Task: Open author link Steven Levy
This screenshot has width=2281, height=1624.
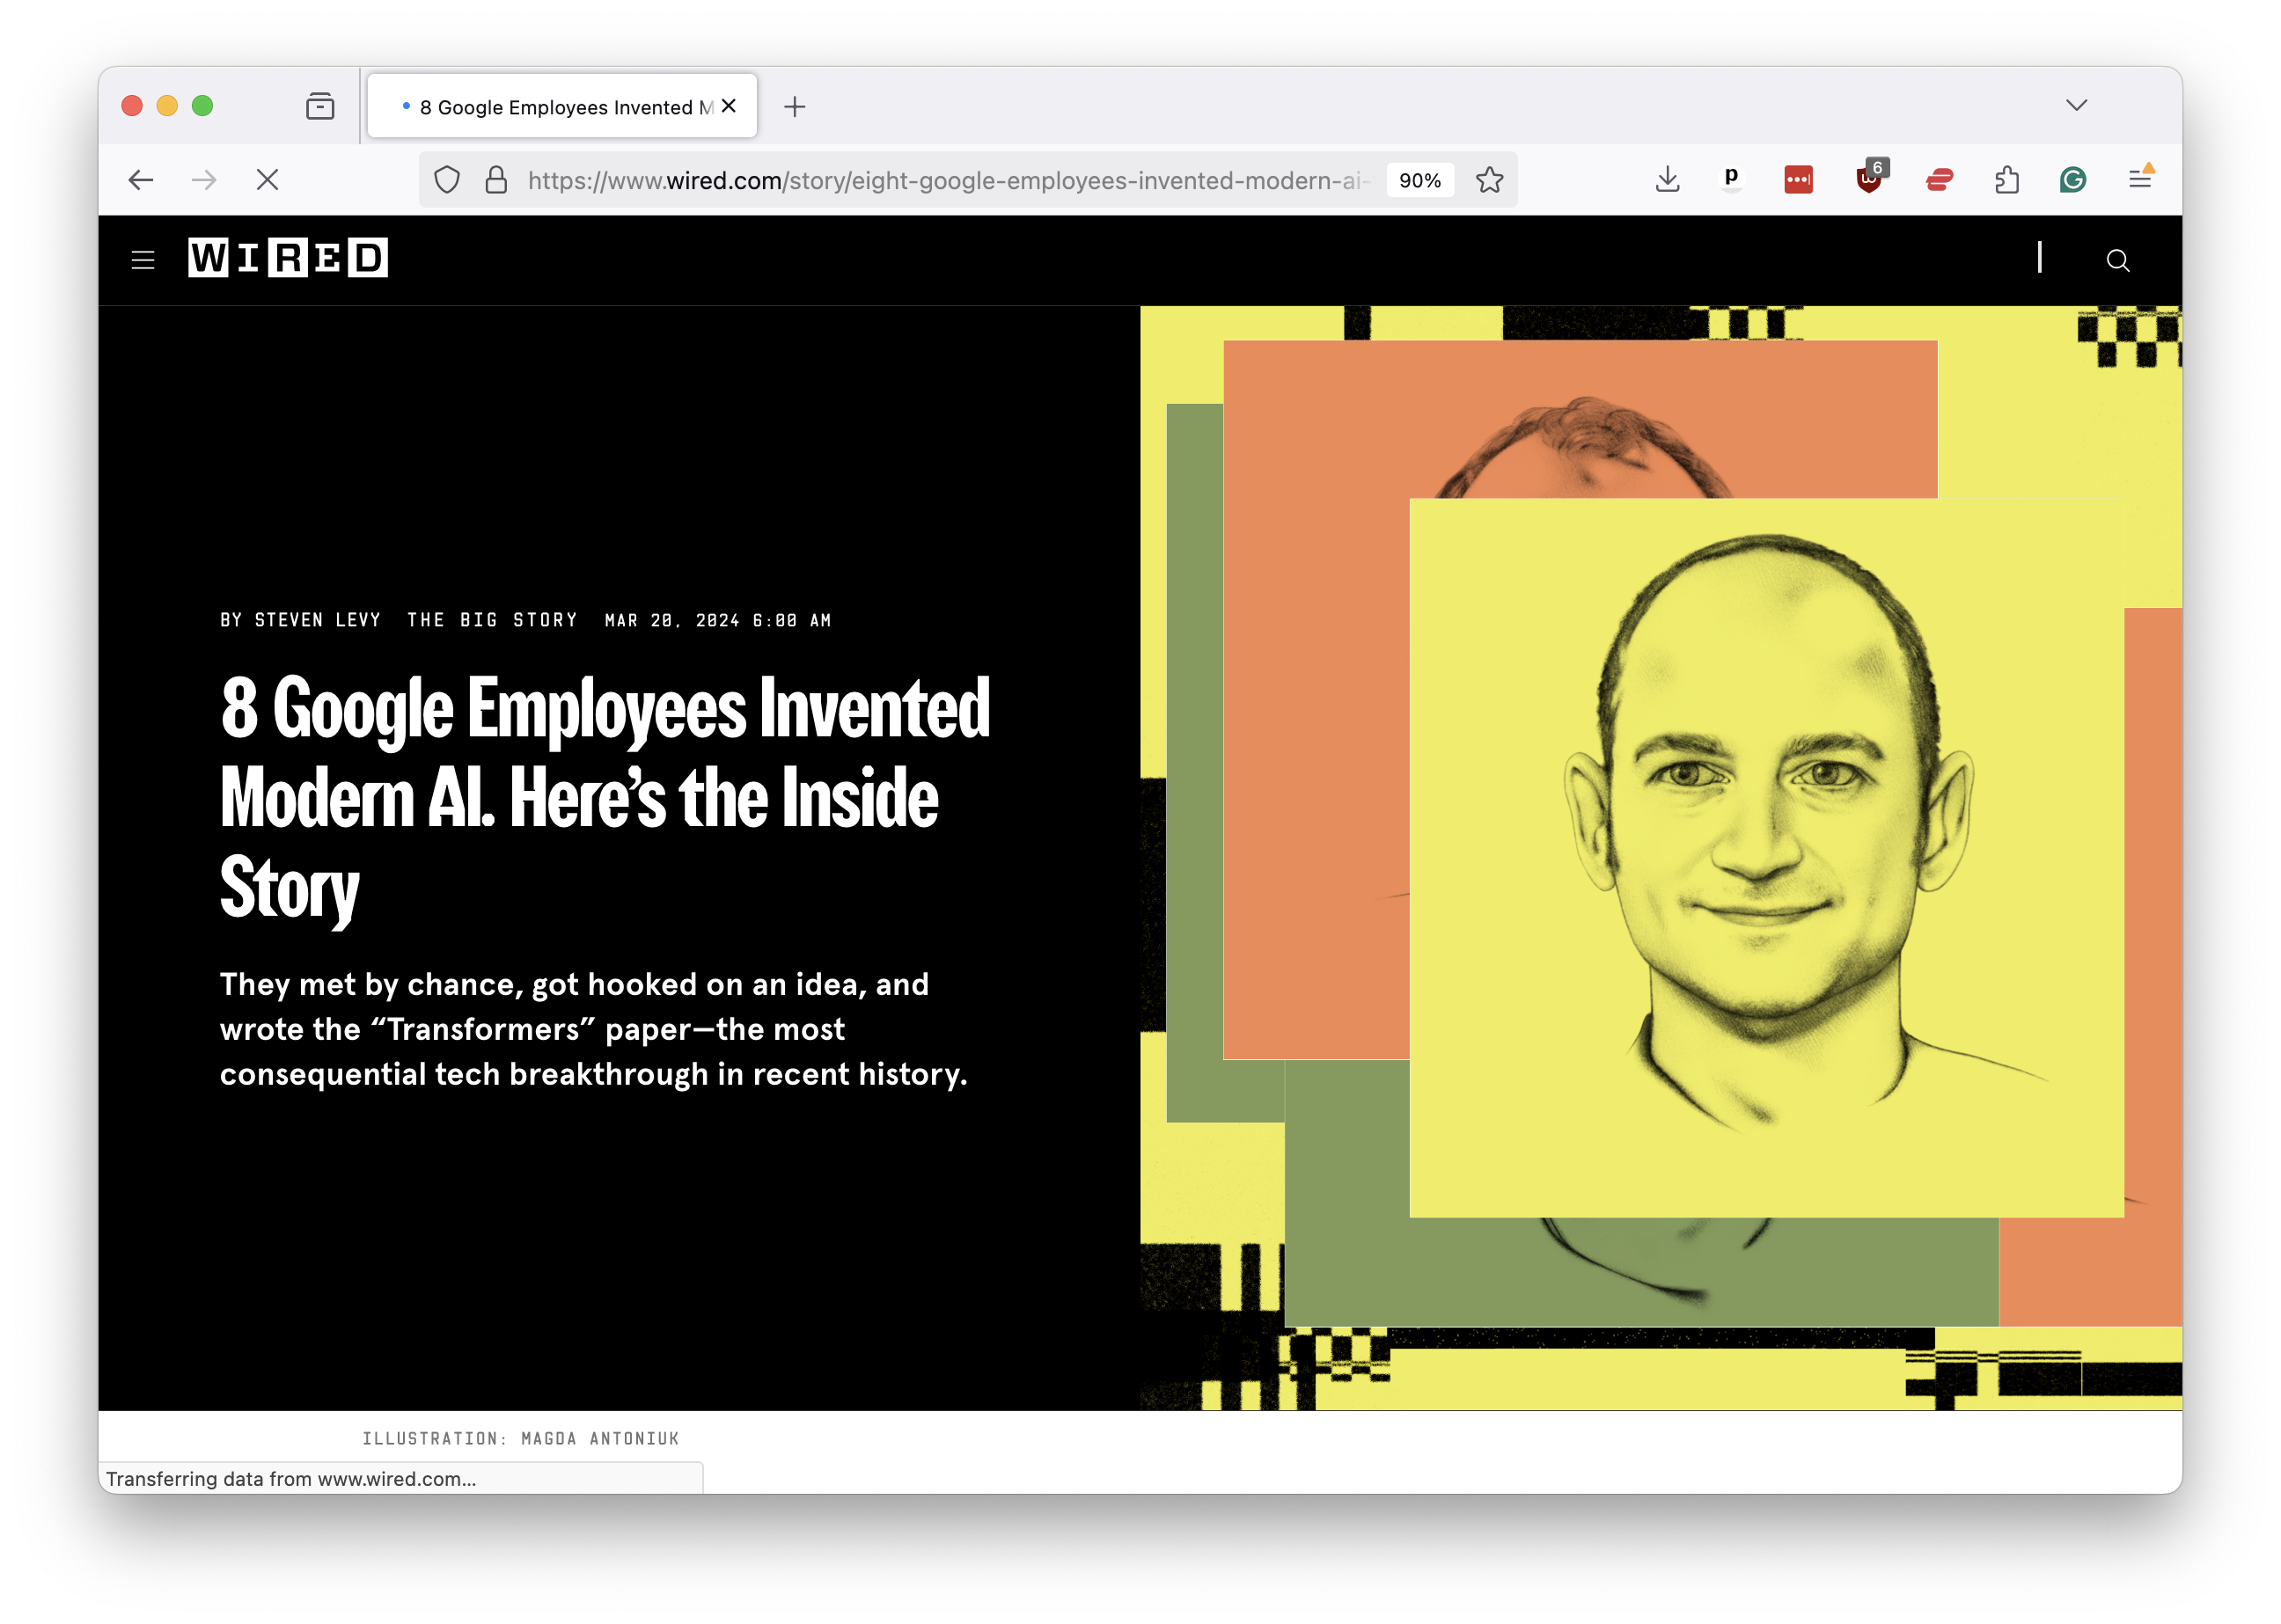Action: tap(319, 620)
